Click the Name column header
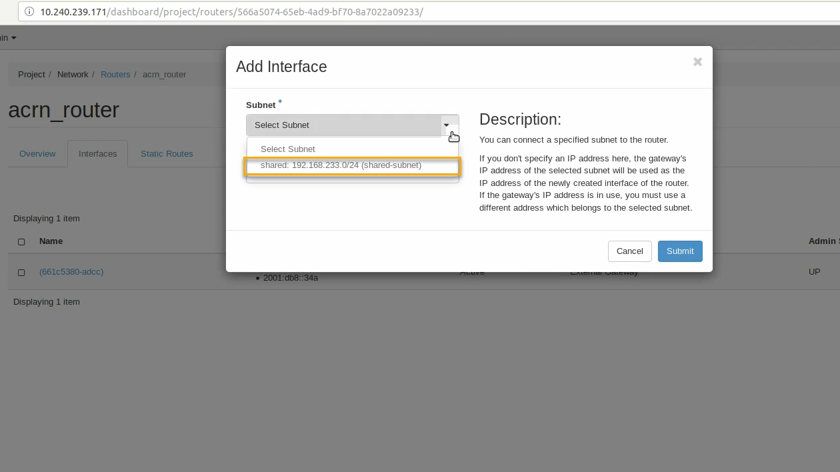 (51, 241)
